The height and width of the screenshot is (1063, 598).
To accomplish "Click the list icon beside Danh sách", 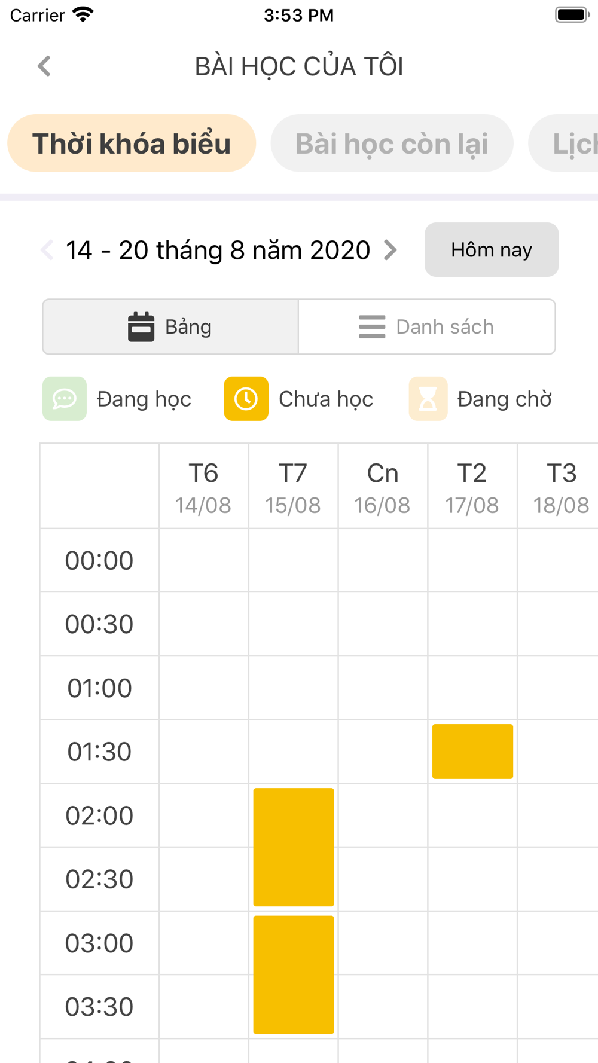I will click(372, 327).
